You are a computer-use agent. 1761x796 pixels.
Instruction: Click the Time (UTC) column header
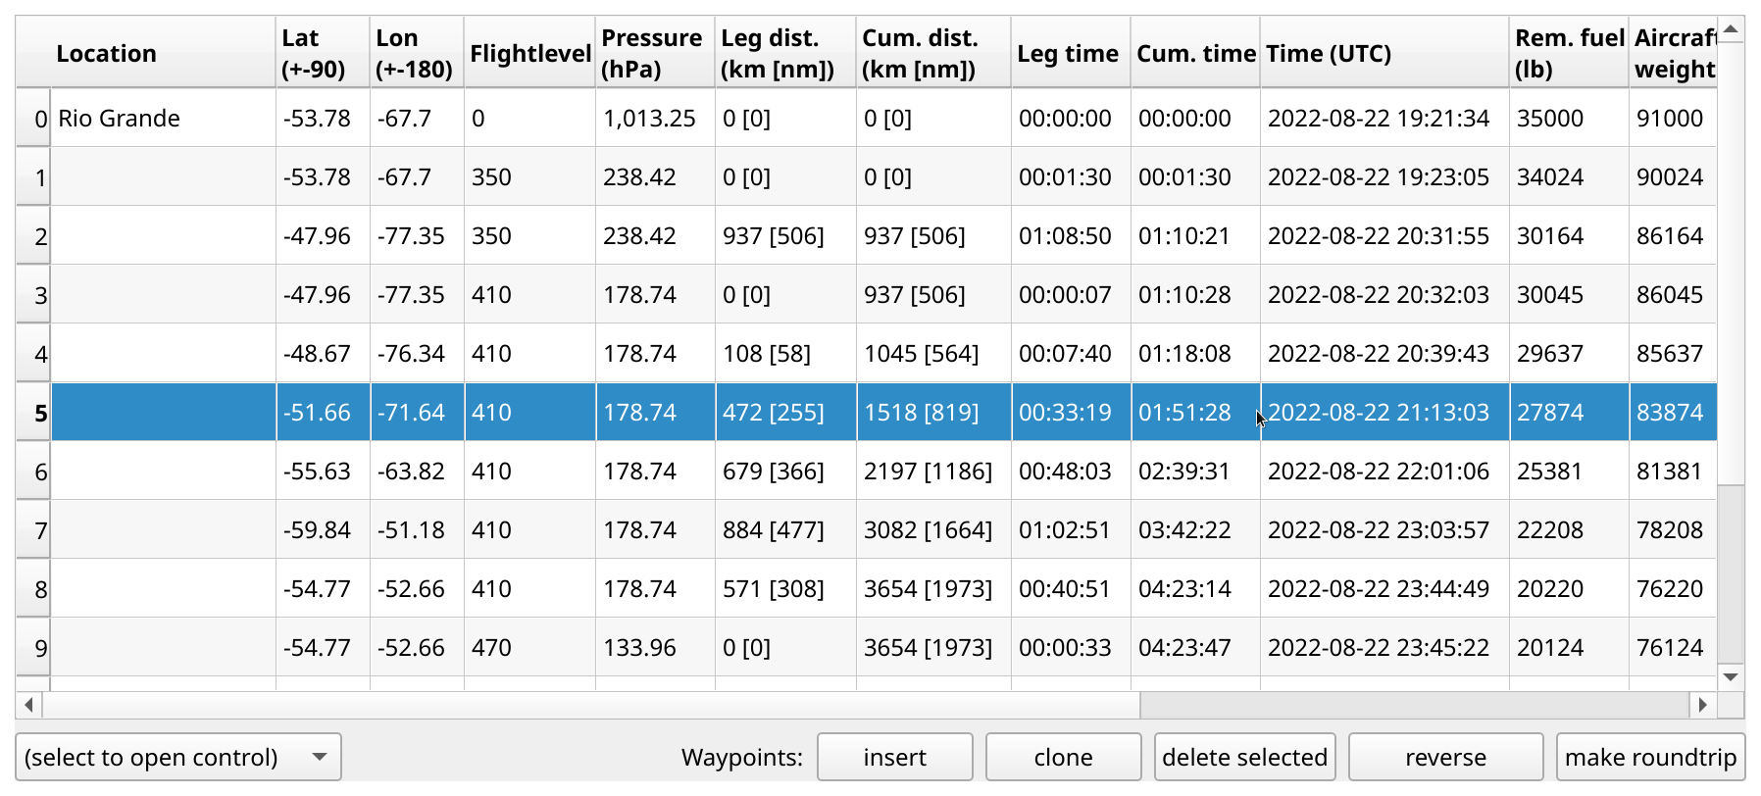(x=1384, y=54)
